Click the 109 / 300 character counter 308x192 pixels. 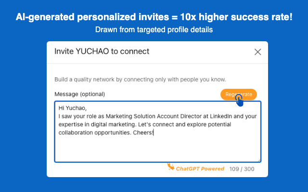(x=243, y=168)
